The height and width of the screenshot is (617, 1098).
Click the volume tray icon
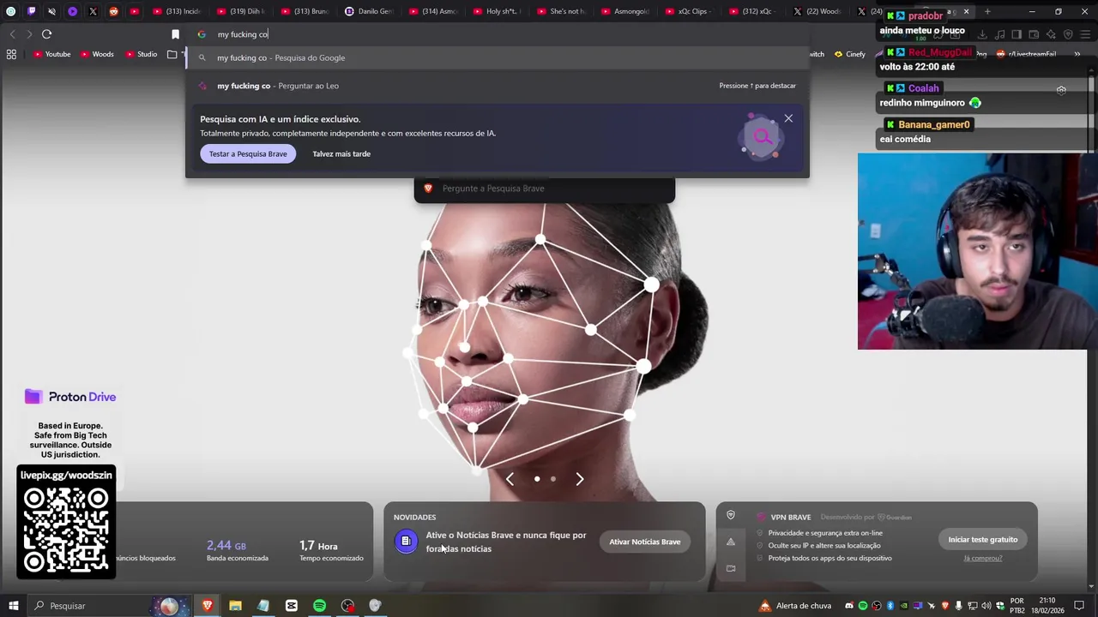[986, 606]
